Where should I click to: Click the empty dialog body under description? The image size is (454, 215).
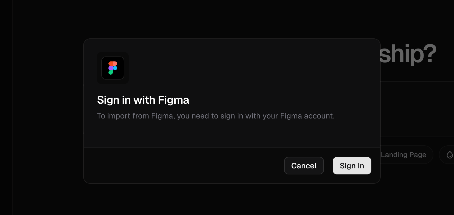click(232, 134)
